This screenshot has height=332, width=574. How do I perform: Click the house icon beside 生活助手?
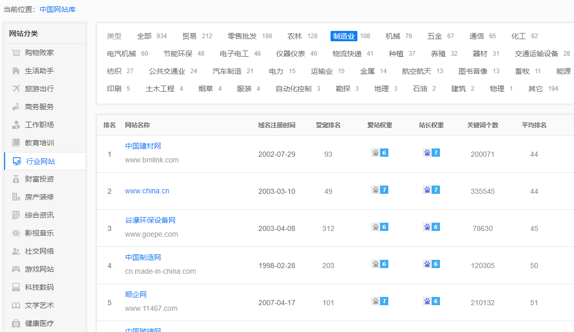[16, 71]
